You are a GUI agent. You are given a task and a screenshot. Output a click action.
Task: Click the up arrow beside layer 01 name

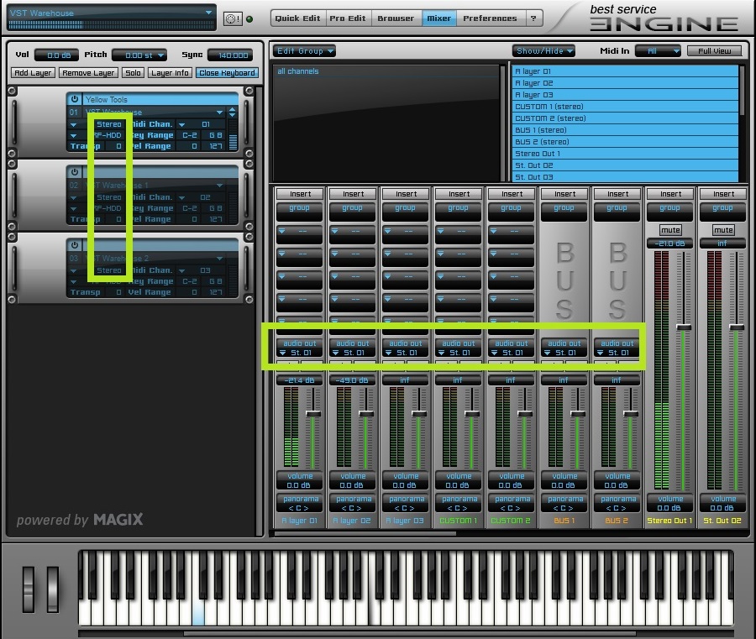[233, 109]
